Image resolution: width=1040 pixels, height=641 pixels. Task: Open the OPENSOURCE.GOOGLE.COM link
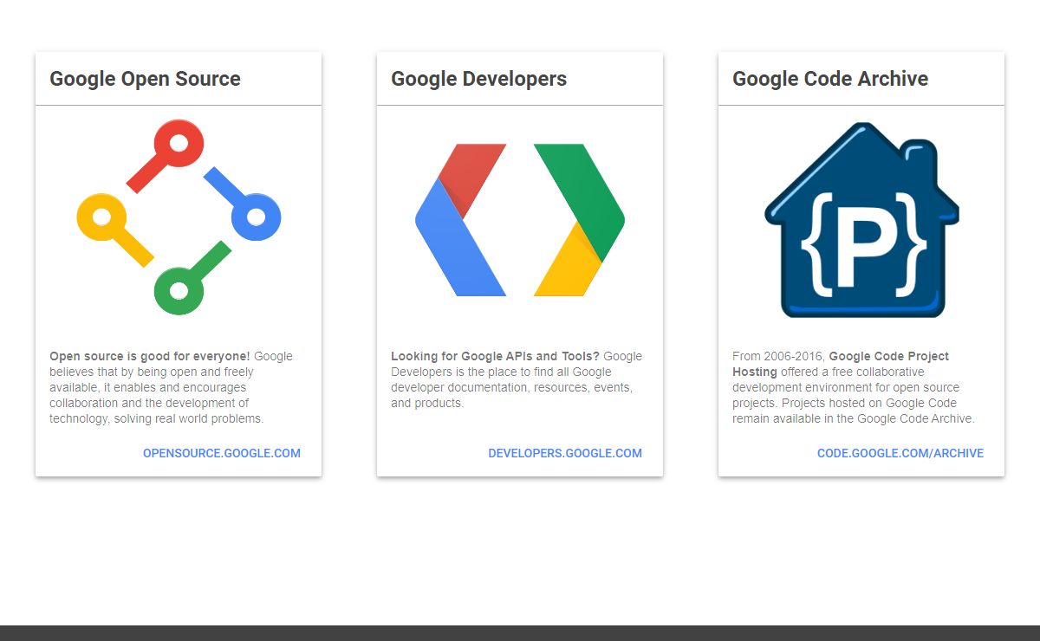[222, 453]
